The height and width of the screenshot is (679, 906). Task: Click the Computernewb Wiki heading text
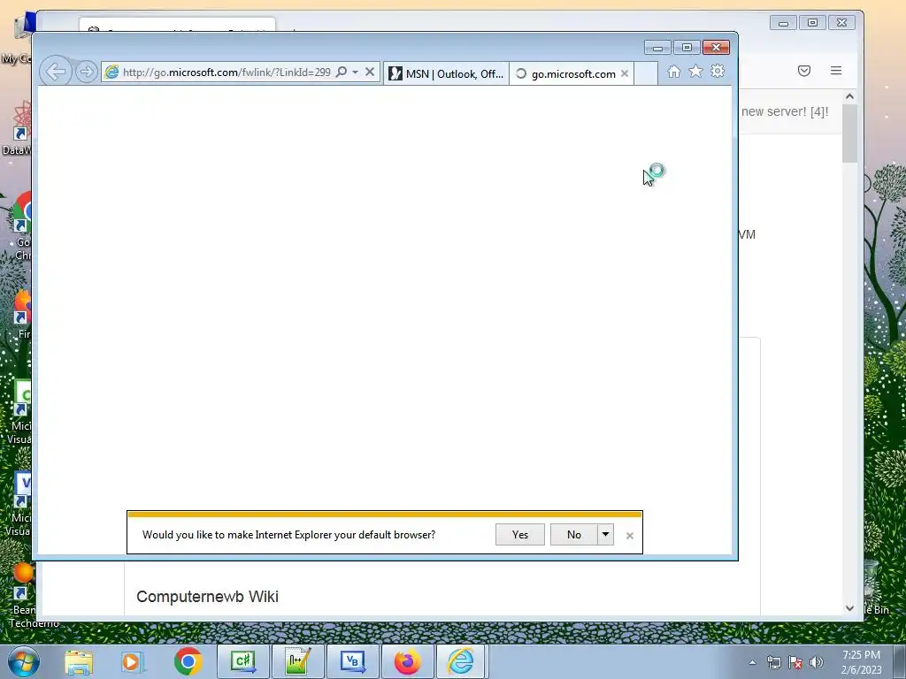pos(207,597)
